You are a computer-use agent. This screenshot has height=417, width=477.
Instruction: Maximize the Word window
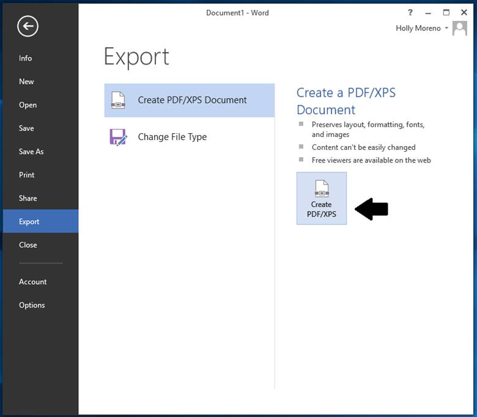446,12
